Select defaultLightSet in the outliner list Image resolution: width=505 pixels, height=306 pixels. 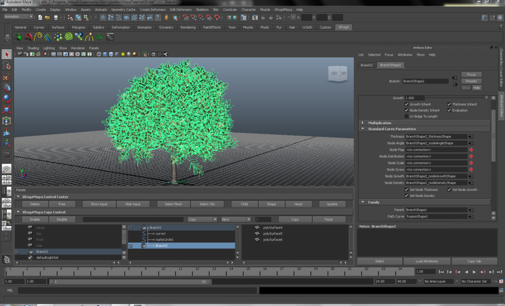47,258
